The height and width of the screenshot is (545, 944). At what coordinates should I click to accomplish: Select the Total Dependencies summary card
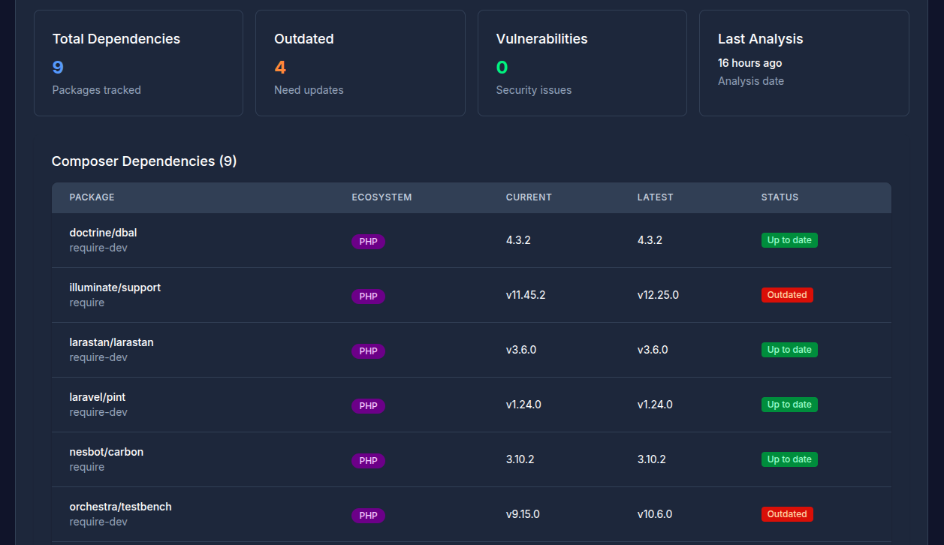pyautogui.click(x=138, y=63)
